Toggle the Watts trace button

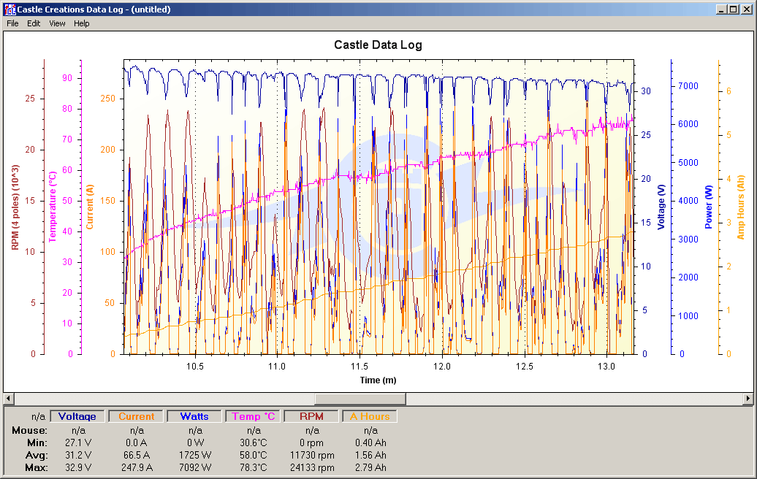pos(194,416)
